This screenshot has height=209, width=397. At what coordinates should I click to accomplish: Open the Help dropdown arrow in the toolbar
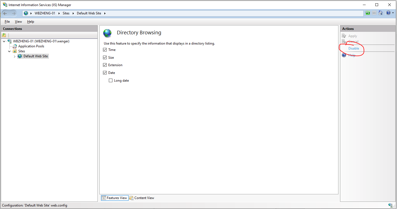393,13
